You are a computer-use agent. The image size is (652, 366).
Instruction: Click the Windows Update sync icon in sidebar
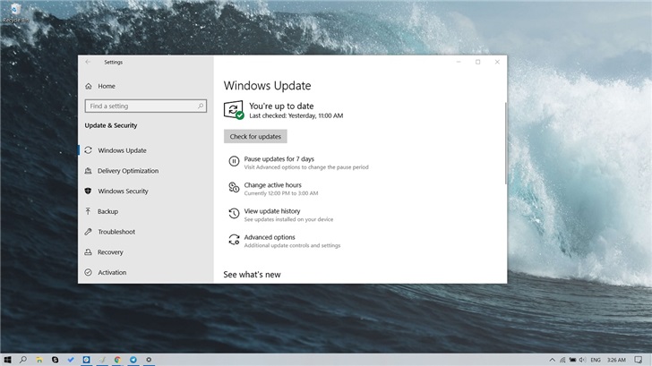(89, 150)
